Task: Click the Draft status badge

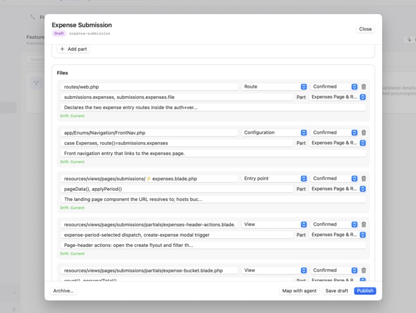Action: pyautogui.click(x=59, y=33)
